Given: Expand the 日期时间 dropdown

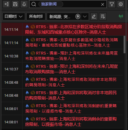Looking at the screenshot, I should click(x=14, y=16).
